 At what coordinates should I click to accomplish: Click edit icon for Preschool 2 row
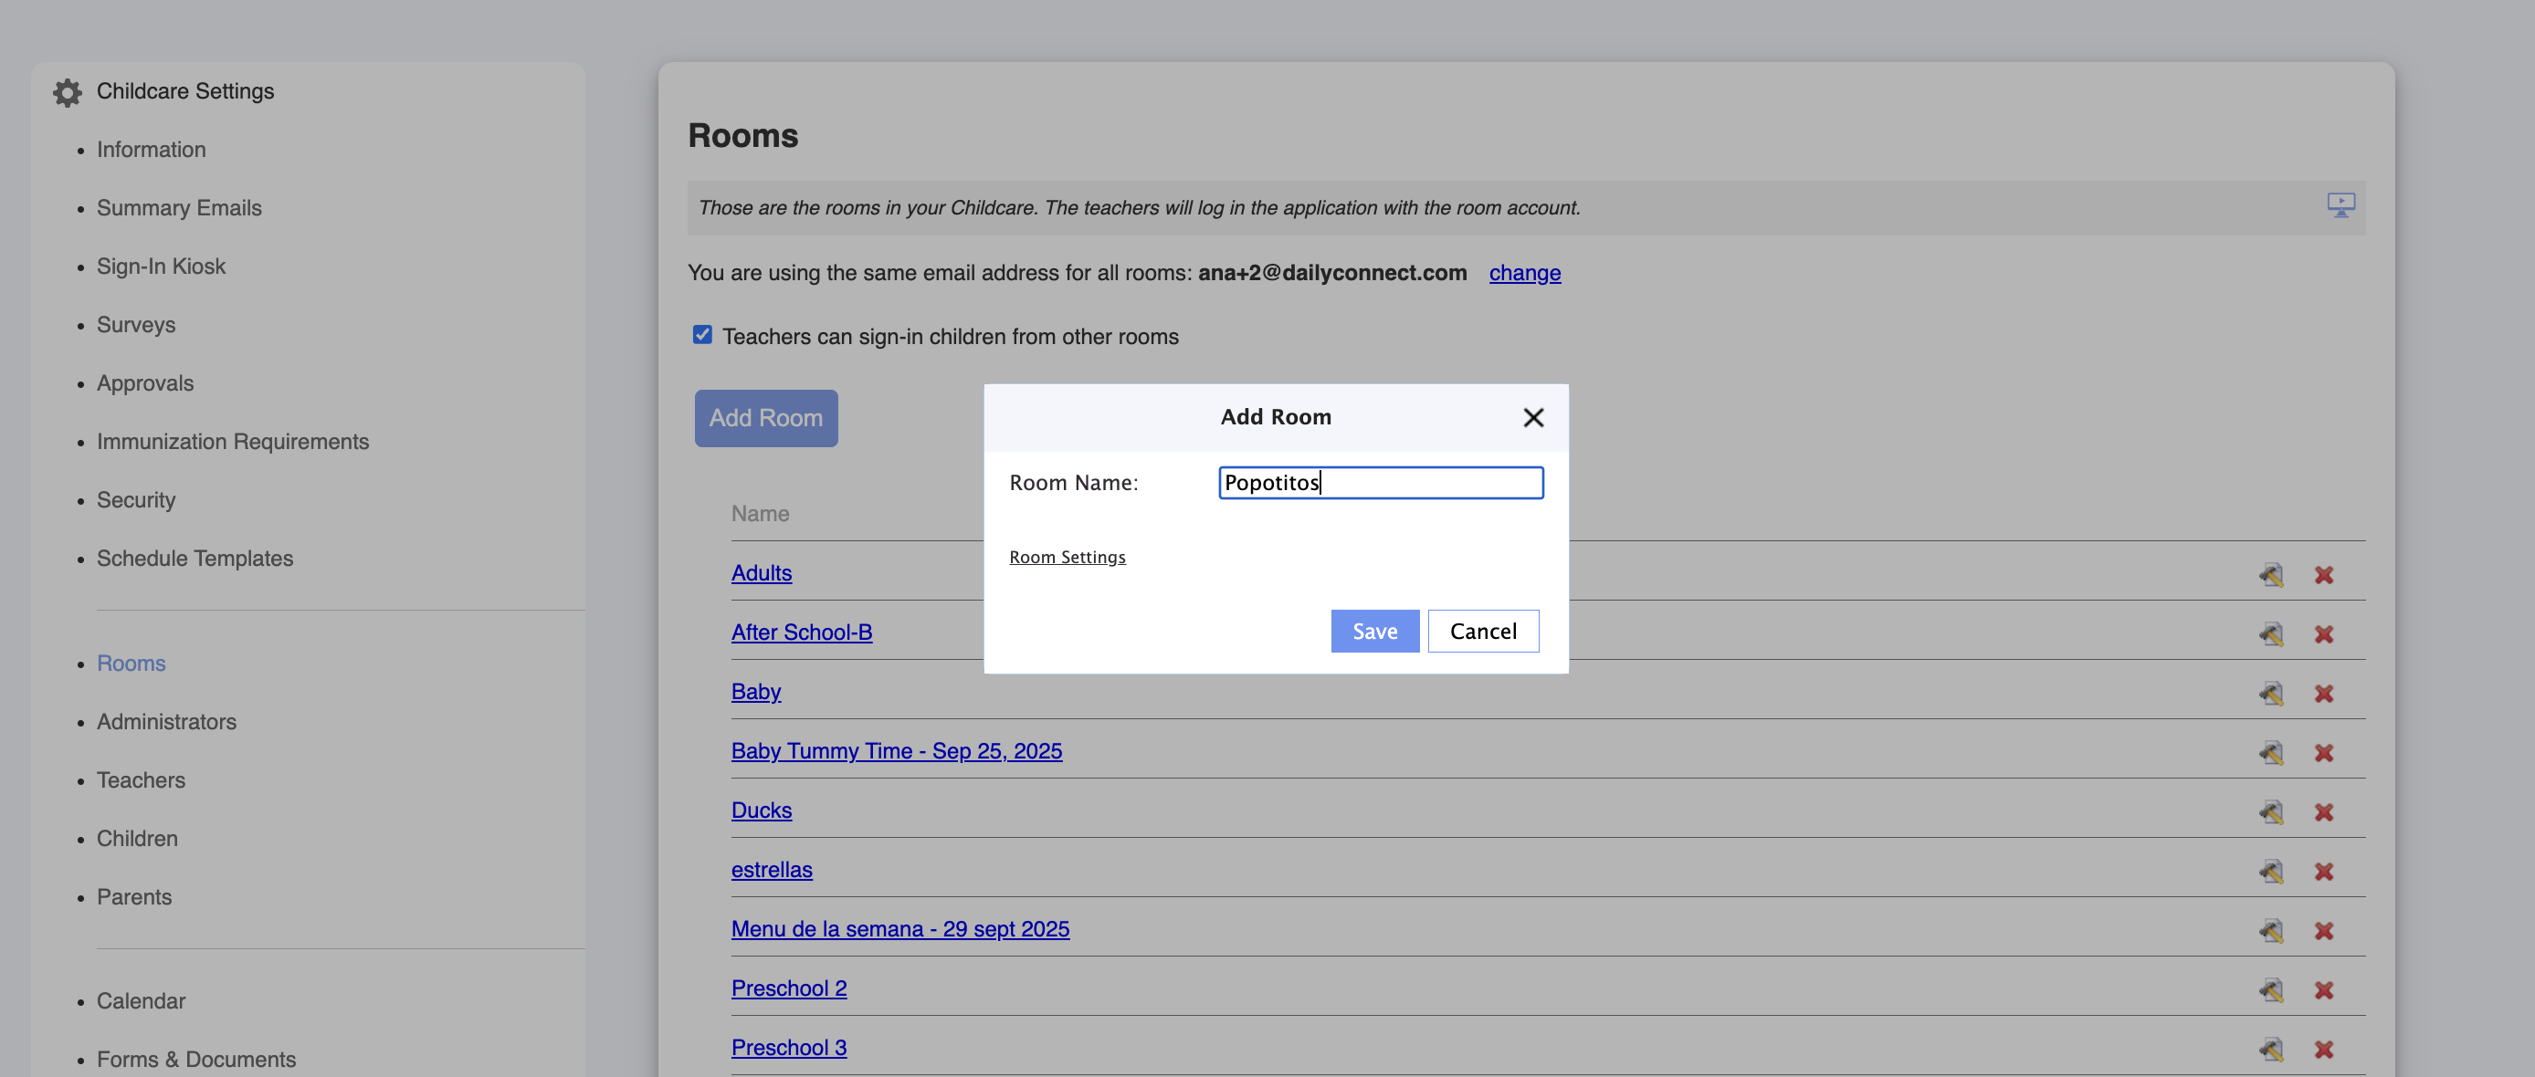(x=2270, y=989)
